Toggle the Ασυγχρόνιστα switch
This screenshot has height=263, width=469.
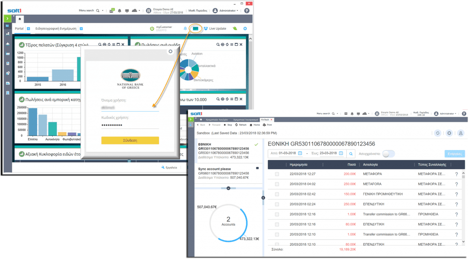(x=388, y=154)
